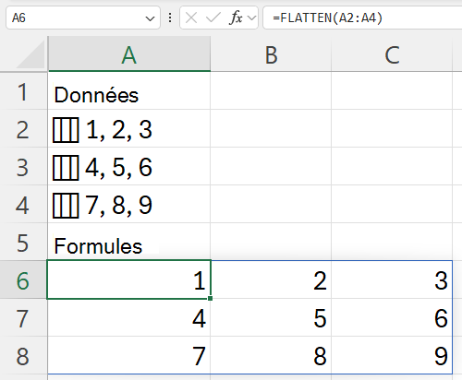Click cell B7 with value 5
The image size is (462, 380).
(271, 318)
